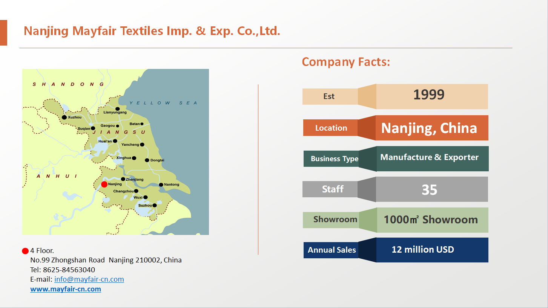Click the Gaogou label on map
Viewport: 548px width, 308px height.
pos(108,125)
